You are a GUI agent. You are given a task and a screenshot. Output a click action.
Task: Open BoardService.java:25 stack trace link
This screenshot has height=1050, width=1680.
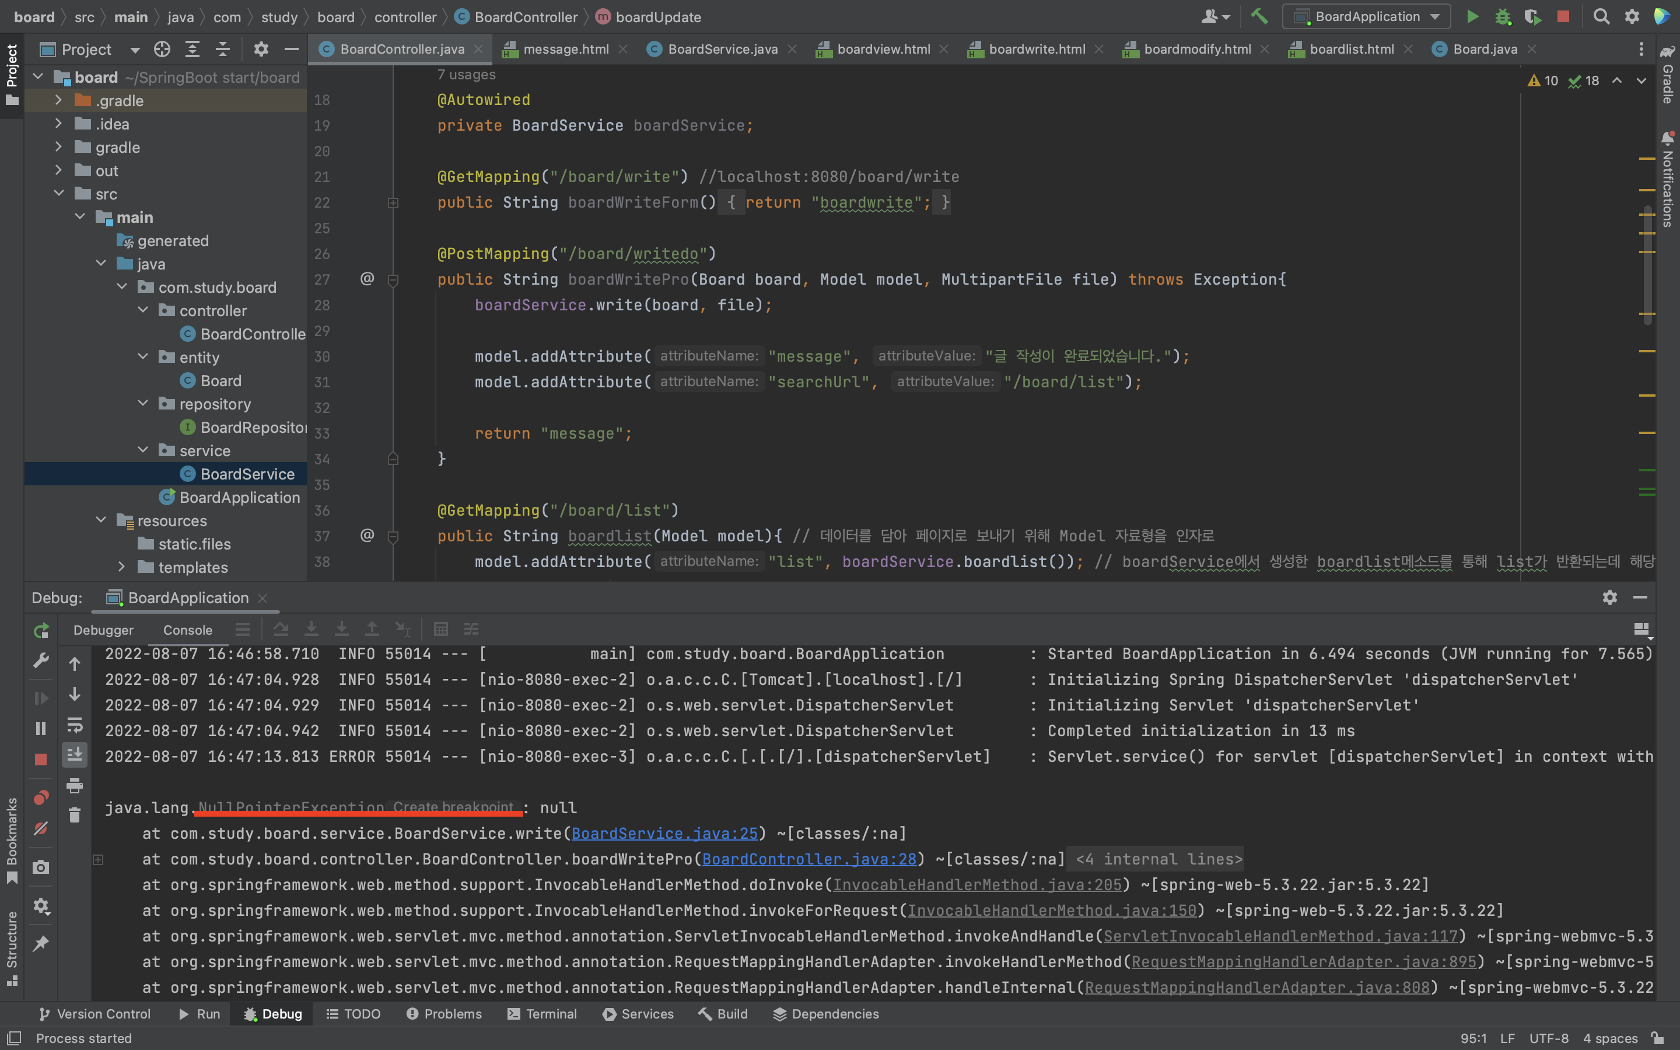coord(664,834)
